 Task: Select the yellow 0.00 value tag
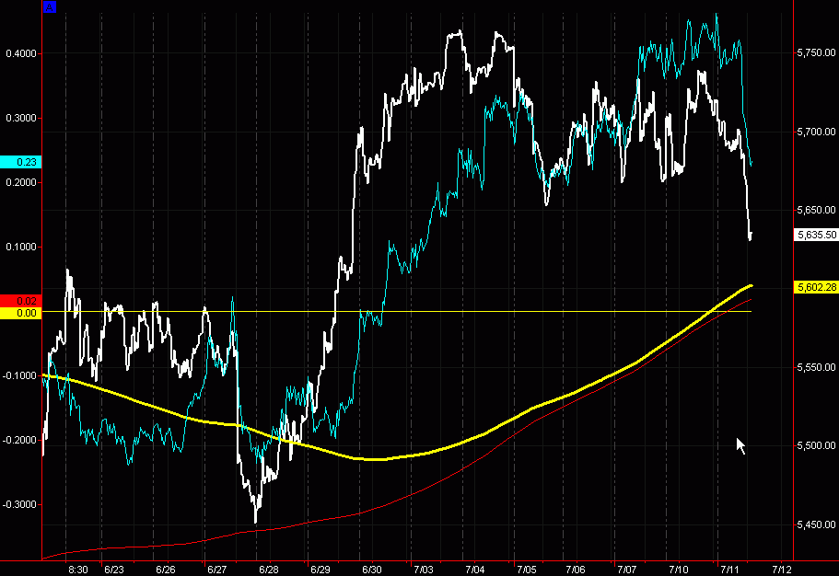[x=21, y=313]
